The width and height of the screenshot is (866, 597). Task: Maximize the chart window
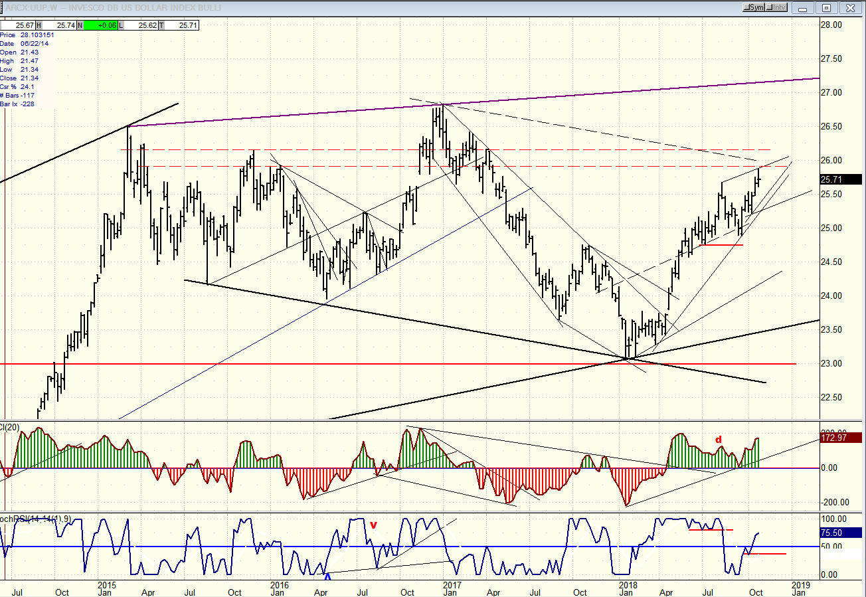(x=826, y=8)
